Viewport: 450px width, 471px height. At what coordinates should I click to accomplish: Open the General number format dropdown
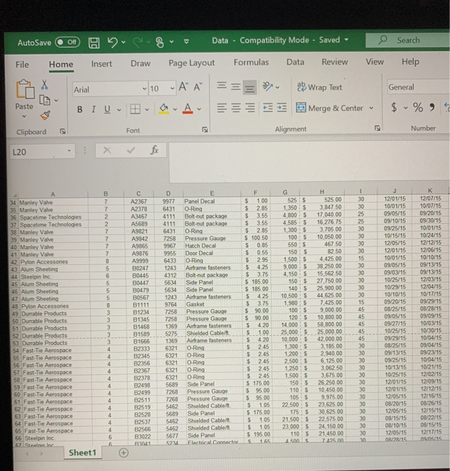click(418, 87)
